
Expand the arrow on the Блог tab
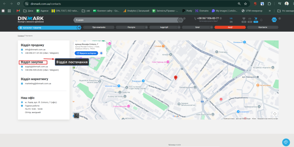click(211, 27)
